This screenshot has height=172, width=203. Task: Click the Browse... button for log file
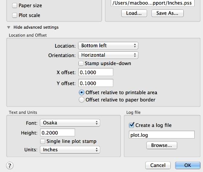162,145
